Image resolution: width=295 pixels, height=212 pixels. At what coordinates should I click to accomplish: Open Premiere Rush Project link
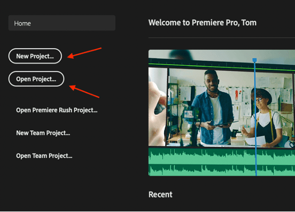point(57,110)
